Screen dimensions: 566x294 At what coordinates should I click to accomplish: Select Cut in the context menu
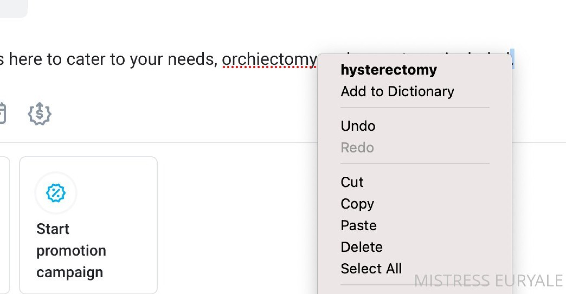click(x=352, y=182)
